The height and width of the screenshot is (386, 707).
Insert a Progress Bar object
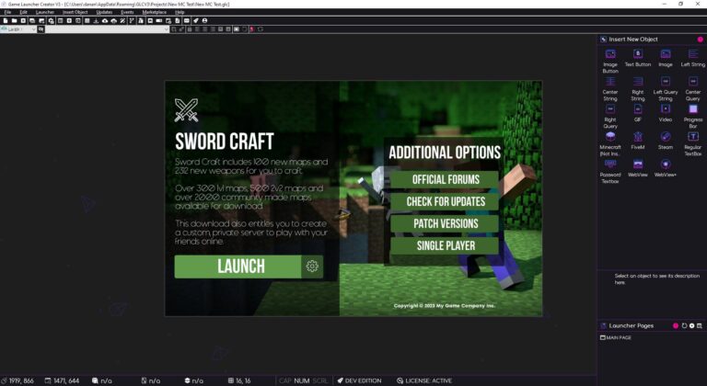click(692, 116)
